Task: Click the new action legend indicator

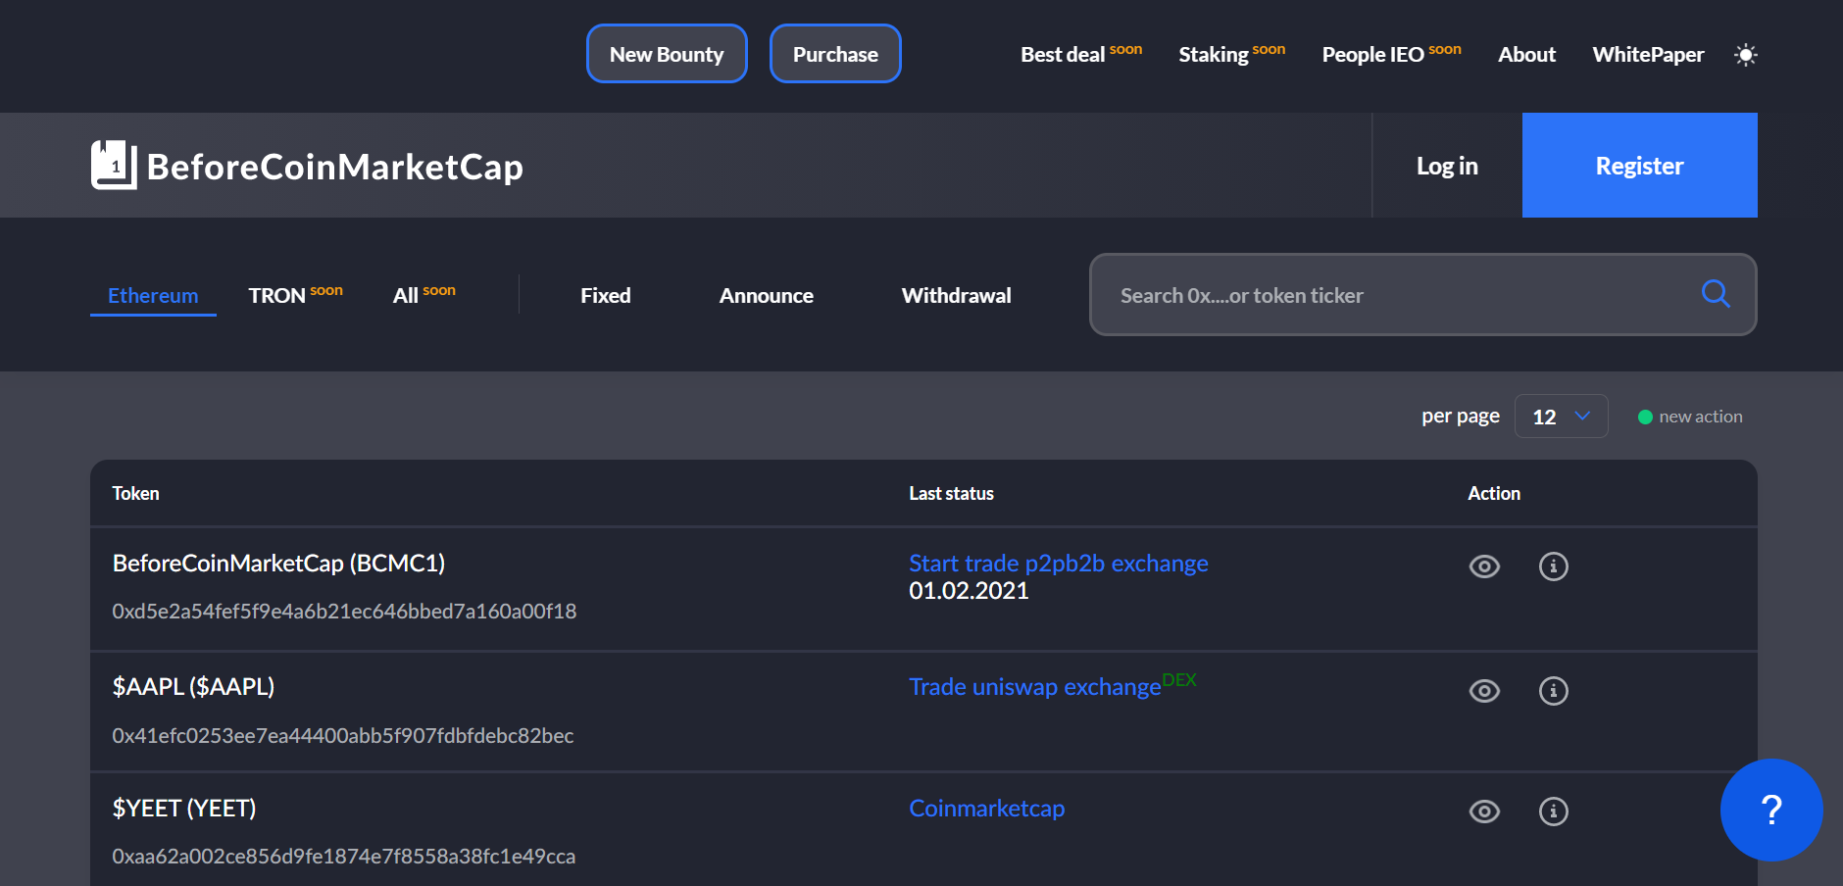Action: [1690, 417]
